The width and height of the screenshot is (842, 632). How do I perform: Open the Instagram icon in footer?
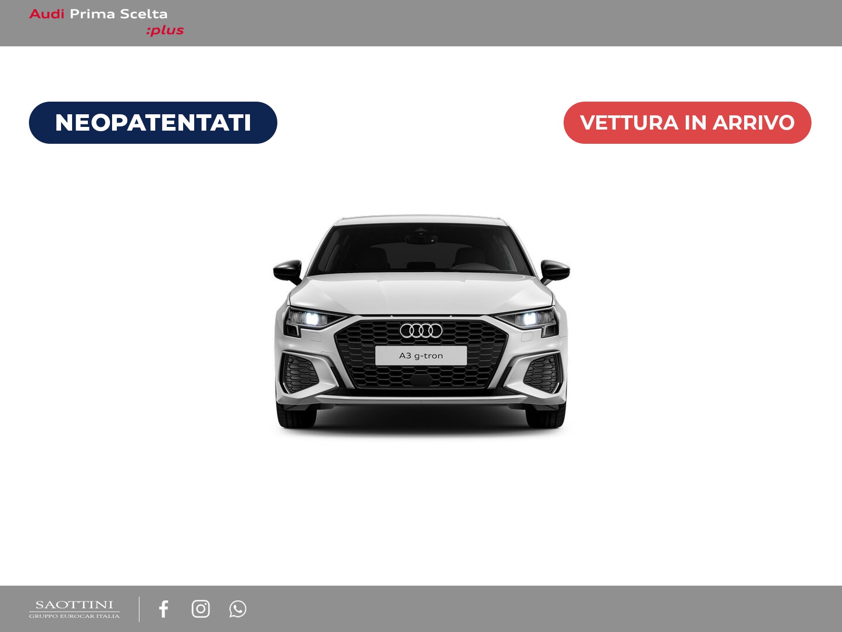pyautogui.click(x=201, y=609)
